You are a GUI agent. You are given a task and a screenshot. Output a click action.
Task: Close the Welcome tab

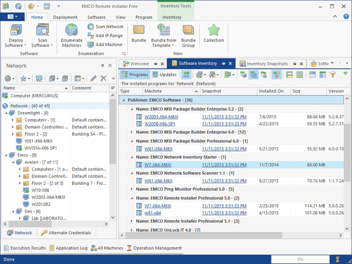click(162, 64)
